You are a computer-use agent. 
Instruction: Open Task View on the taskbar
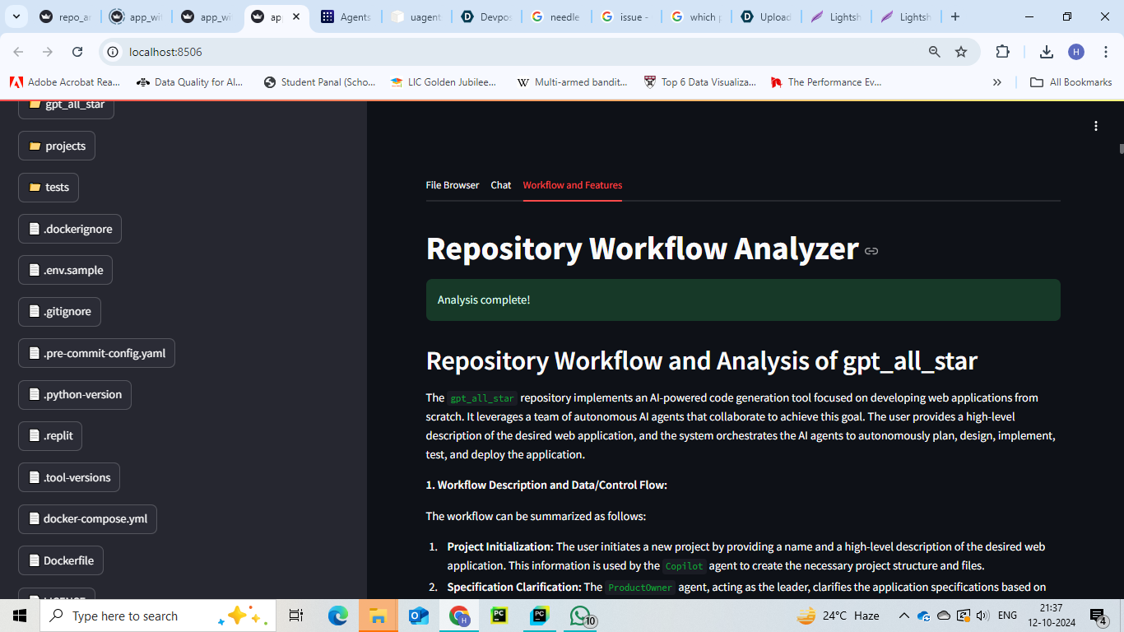point(296,616)
